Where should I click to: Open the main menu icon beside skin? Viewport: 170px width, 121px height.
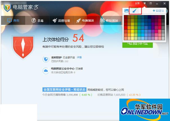coord(151,3)
